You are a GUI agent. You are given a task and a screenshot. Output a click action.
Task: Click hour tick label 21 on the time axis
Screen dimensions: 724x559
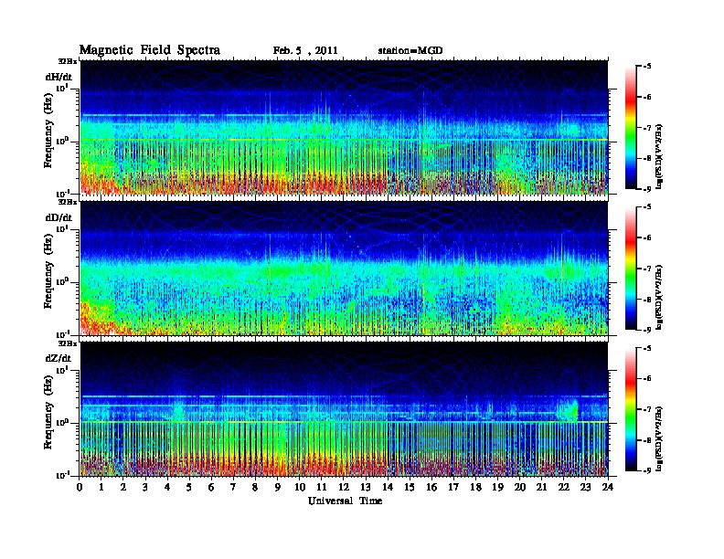541,487
